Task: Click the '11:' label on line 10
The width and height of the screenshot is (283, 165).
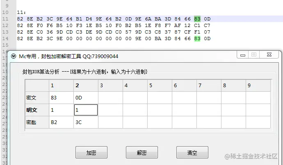Action: (21, 12)
